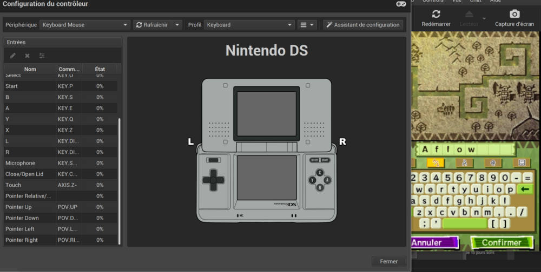Open the Profil Keyboard dropdown
This screenshot has width=541, height=272.
[249, 25]
